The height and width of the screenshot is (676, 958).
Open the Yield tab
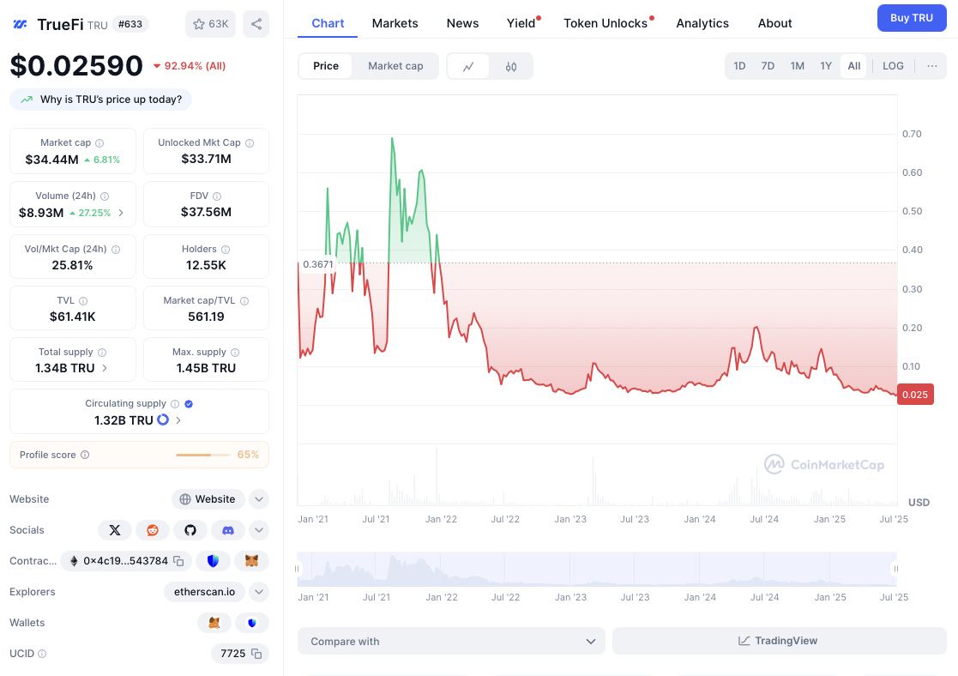click(x=521, y=23)
